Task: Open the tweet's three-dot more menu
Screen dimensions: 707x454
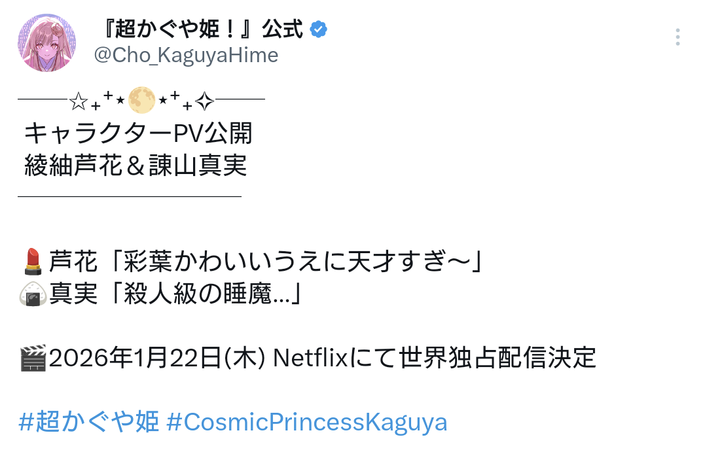Action: coord(678,37)
